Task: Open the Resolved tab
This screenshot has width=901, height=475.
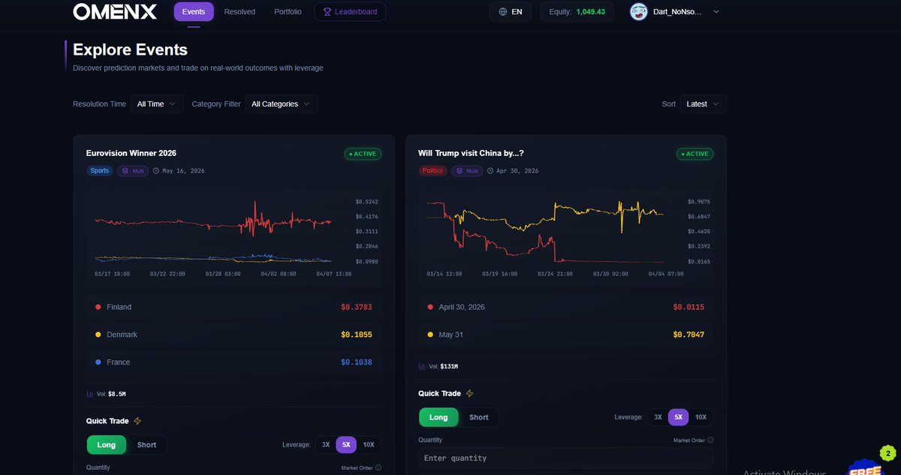Action: [x=240, y=12]
